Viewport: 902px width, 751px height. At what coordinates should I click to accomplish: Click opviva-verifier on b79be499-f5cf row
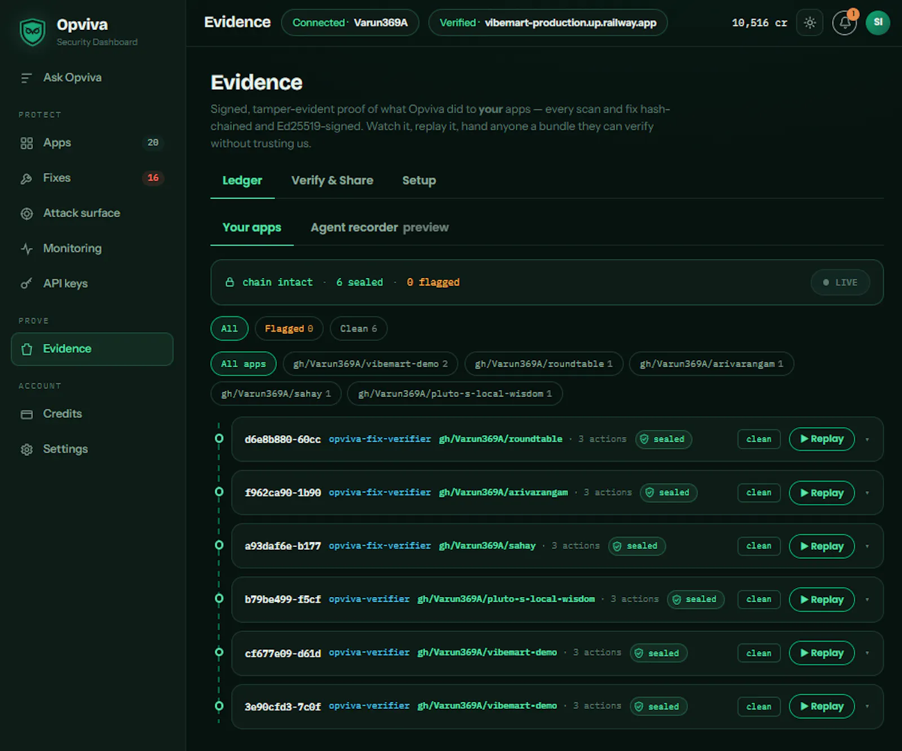[369, 599]
